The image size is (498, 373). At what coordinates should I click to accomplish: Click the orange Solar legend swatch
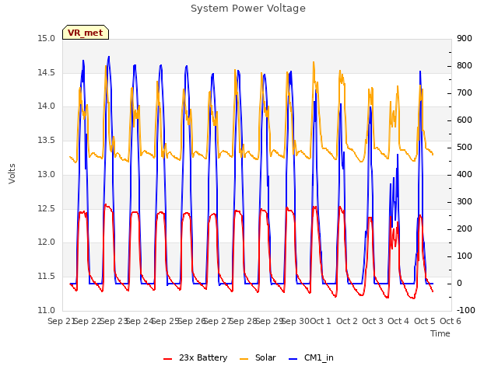[244, 359]
